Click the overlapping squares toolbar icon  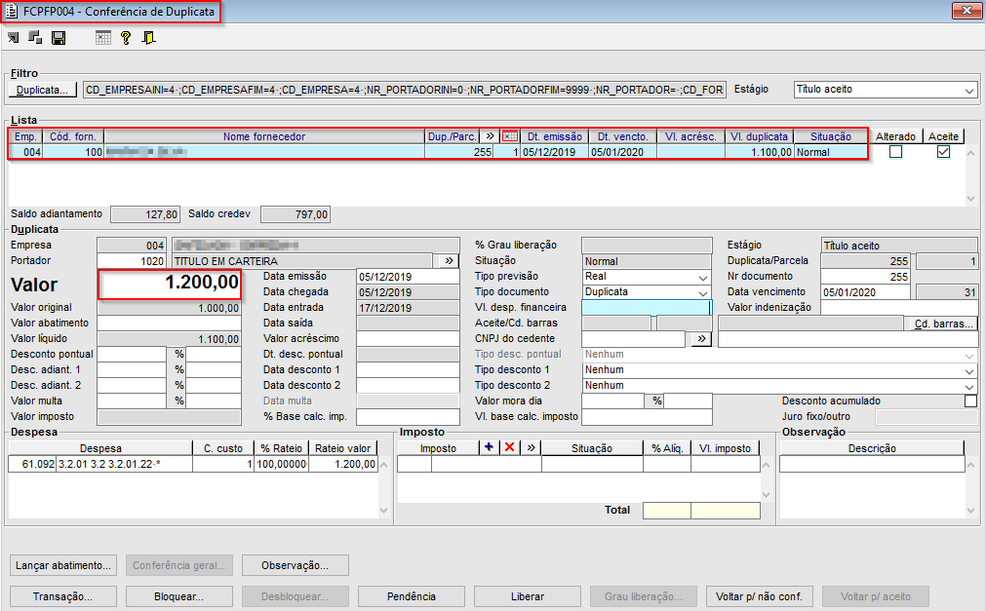point(35,38)
